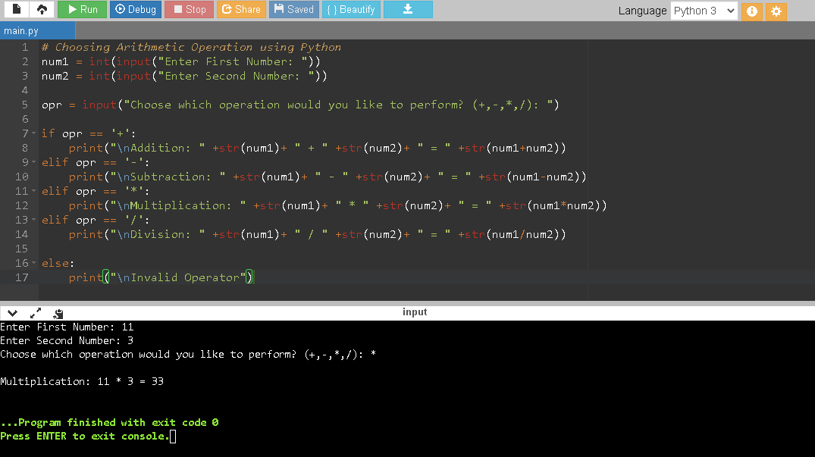Image resolution: width=815 pixels, height=457 pixels.
Task: Collapse the console with chevron icon
Action: (x=12, y=313)
